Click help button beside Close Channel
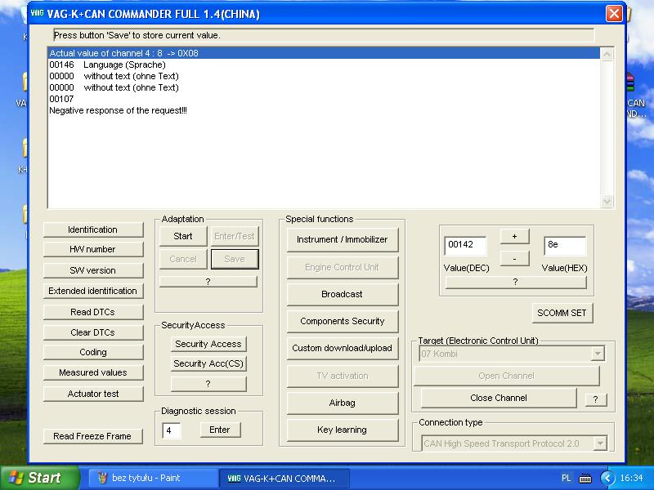 click(x=596, y=399)
